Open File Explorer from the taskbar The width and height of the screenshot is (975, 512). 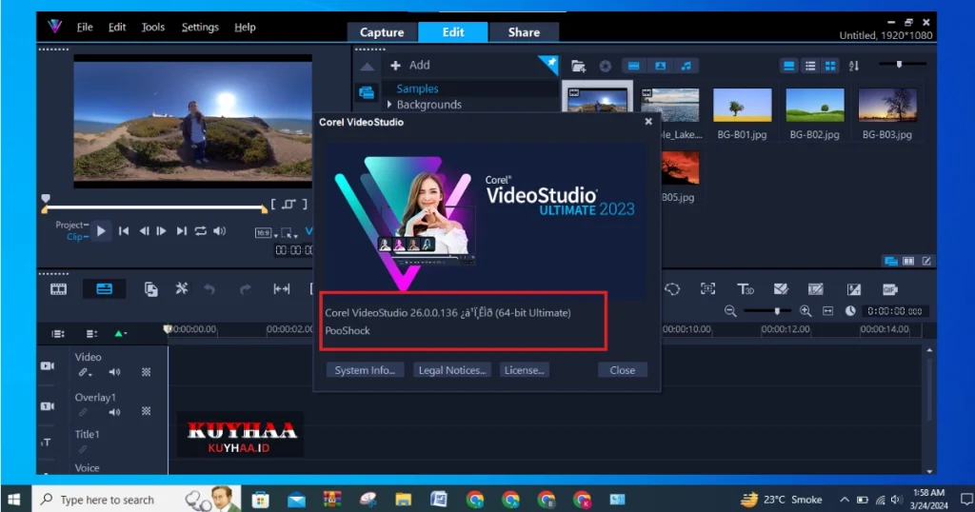(403, 500)
